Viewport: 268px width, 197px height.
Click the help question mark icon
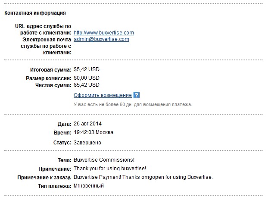pyautogui.click(x=137, y=95)
